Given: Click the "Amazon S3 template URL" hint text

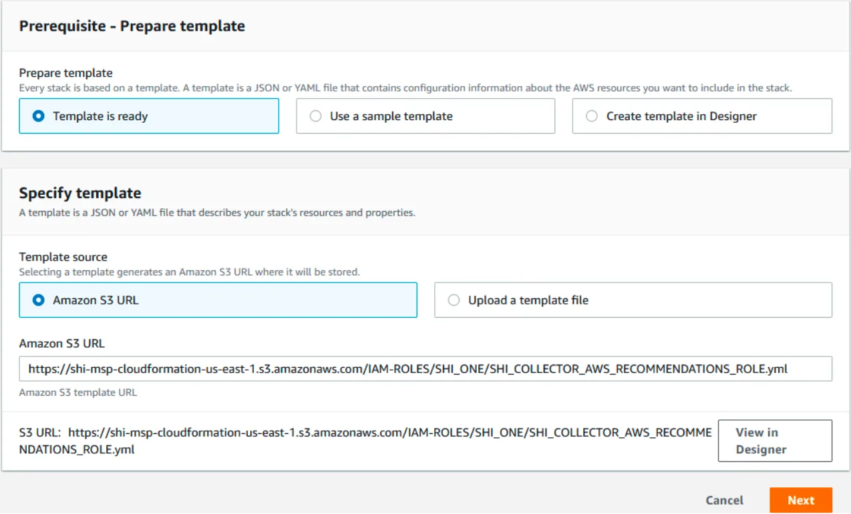Looking at the screenshot, I should click(78, 393).
